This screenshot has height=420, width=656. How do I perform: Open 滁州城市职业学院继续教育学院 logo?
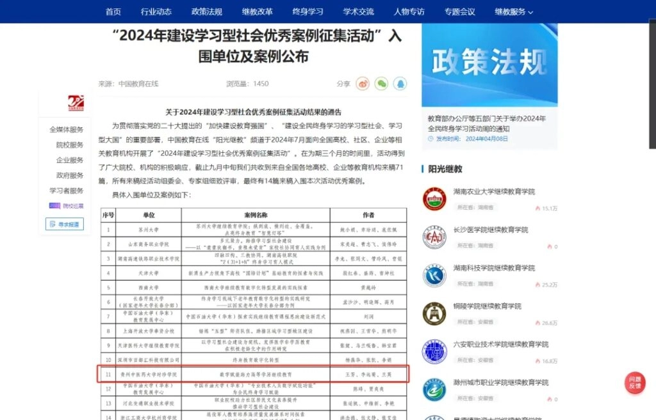(x=434, y=390)
